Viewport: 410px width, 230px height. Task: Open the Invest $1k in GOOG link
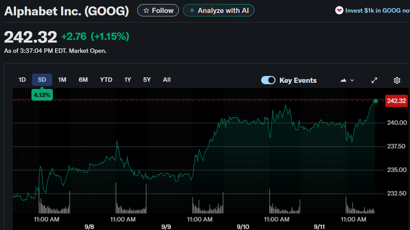378,11
